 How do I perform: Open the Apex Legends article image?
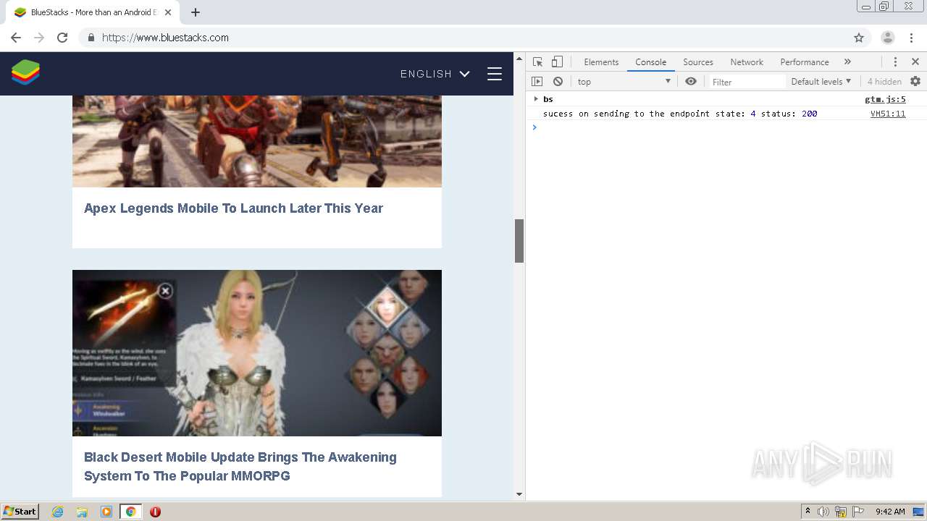coord(257,141)
